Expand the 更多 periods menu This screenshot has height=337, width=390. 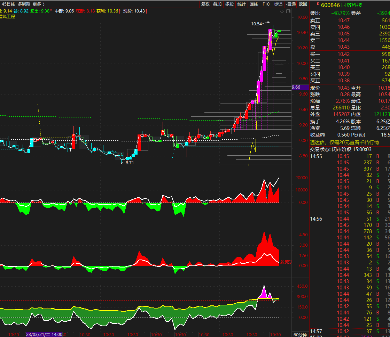(x=38, y=4)
